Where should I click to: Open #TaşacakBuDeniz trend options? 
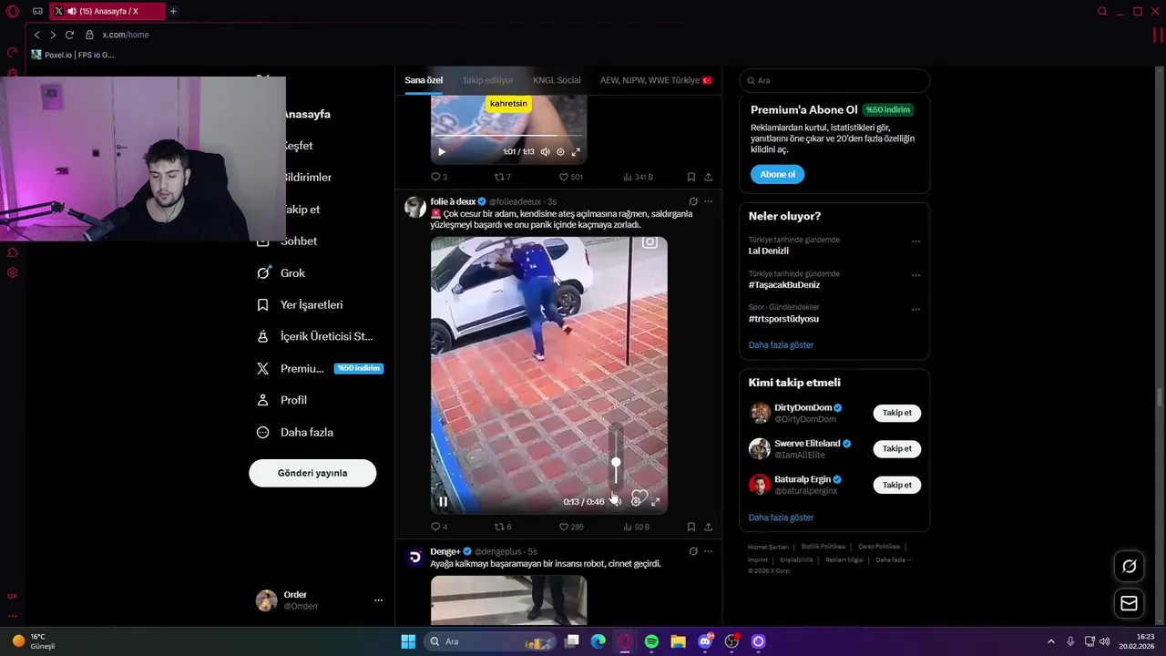point(915,275)
